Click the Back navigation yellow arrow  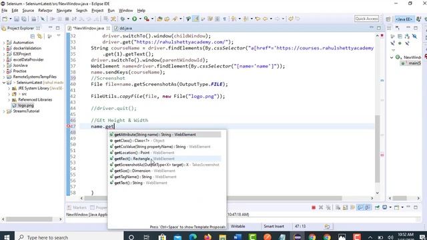pos(265,19)
